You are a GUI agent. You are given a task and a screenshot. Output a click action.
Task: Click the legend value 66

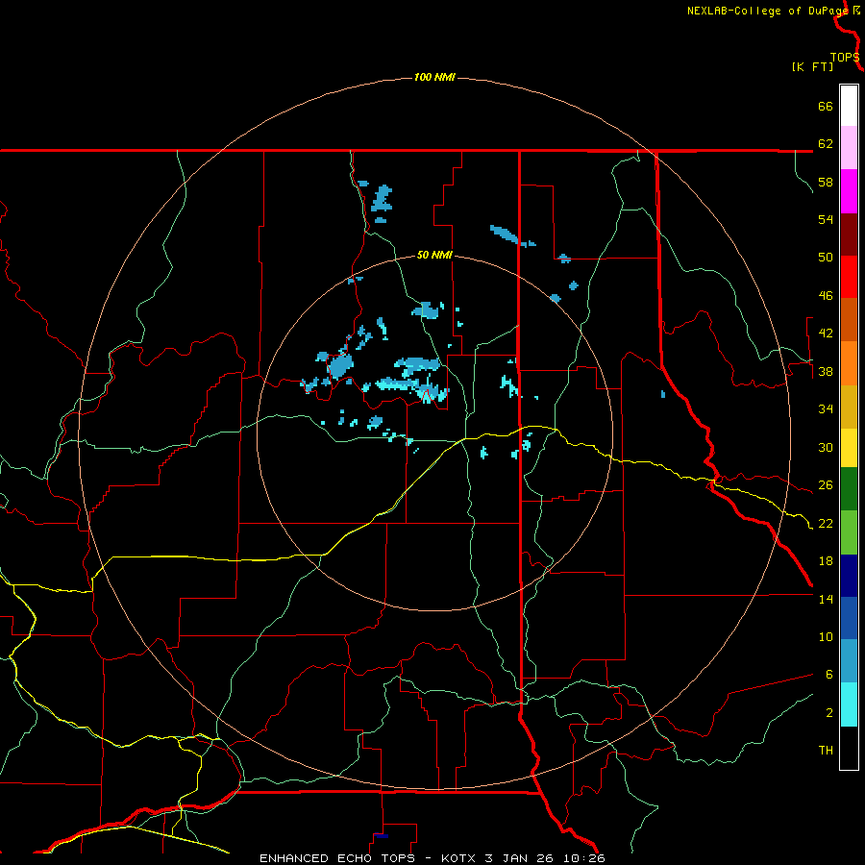[826, 107]
